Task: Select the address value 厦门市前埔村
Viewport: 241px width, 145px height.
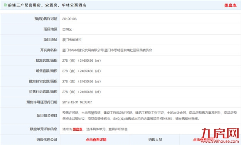Action: pos(72,40)
